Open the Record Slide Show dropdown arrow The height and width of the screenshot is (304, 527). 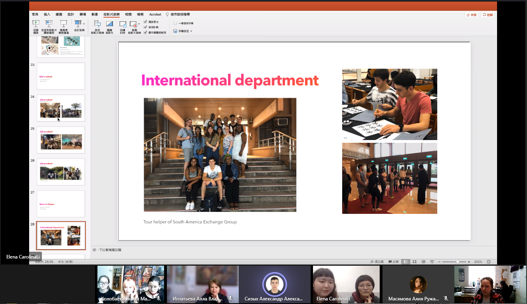(139, 24)
